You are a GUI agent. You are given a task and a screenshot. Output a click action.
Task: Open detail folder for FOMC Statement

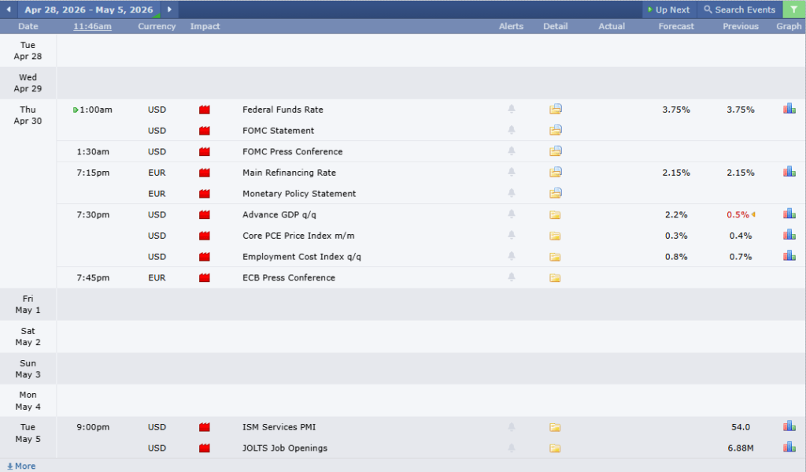(556, 130)
